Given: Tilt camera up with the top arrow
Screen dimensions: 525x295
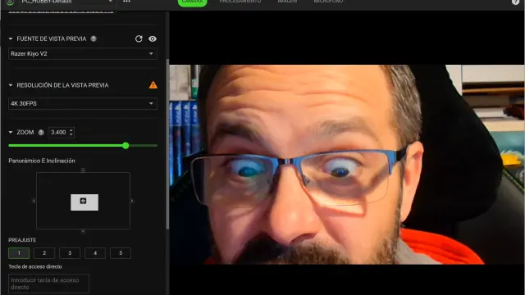Looking at the screenshot, I should point(83,170).
